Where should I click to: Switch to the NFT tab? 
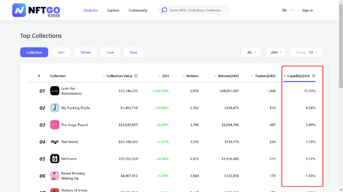61,52
